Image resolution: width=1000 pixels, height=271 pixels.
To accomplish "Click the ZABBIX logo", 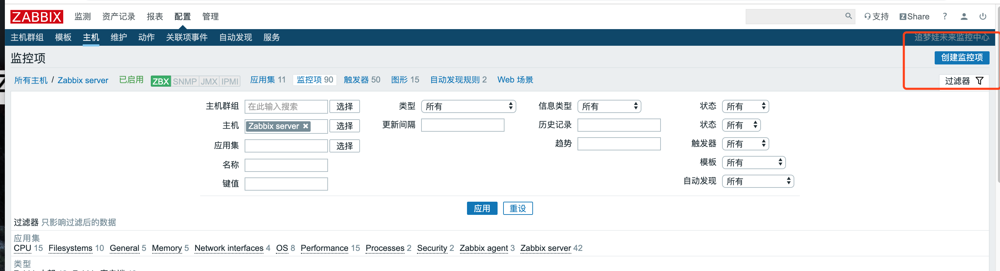I will point(36,16).
